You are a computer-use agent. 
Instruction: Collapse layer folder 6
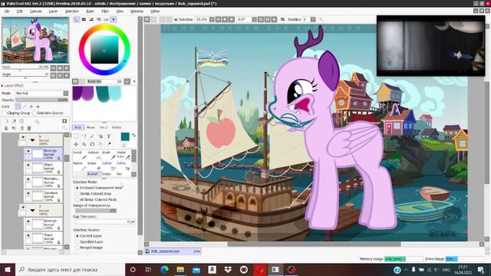coord(32,140)
